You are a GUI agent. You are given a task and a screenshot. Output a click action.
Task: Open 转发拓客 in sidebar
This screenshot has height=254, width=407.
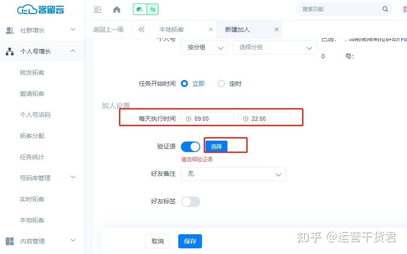click(32, 73)
